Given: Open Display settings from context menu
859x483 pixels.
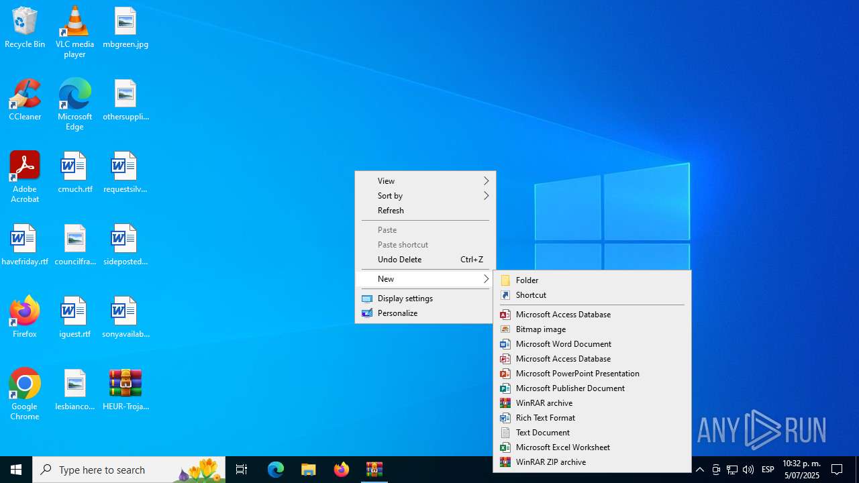Looking at the screenshot, I should (x=425, y=299).
